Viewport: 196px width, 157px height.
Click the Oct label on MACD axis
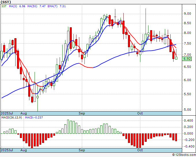click(140, 150)
